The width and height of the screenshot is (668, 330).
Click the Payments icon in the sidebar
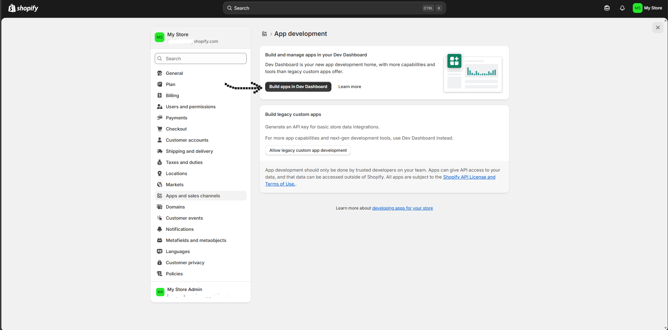point(160,118)
